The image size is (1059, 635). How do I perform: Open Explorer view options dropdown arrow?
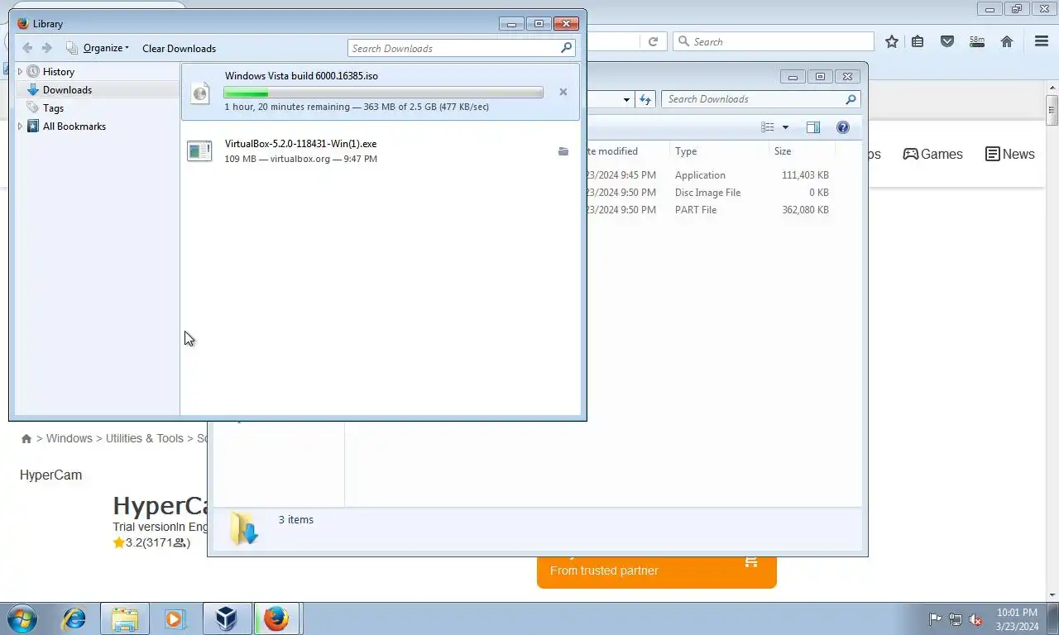coord(785,127)
